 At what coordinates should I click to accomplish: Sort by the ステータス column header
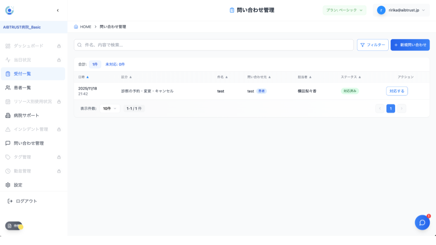point(351,77)
